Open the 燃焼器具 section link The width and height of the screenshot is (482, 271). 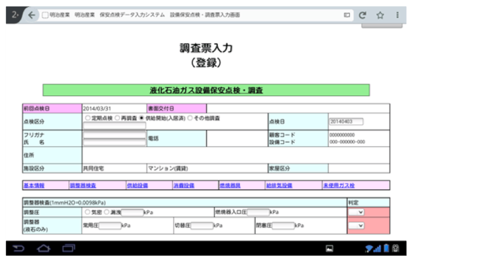[x=230, y=185]
